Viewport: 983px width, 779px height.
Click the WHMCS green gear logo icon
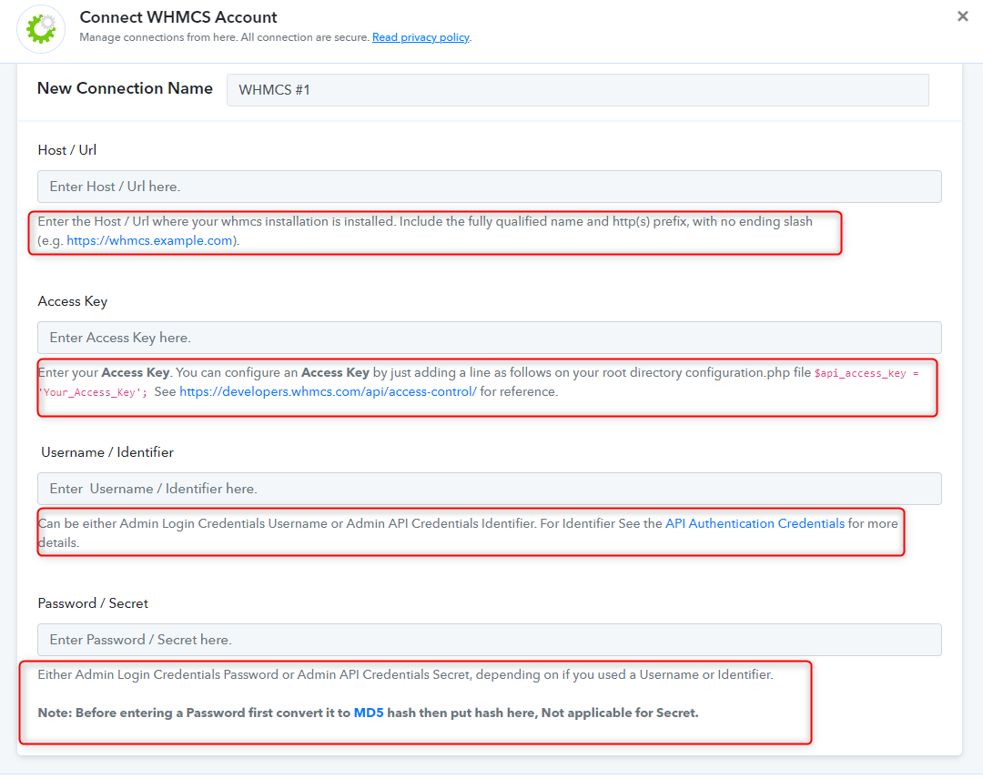41,29
